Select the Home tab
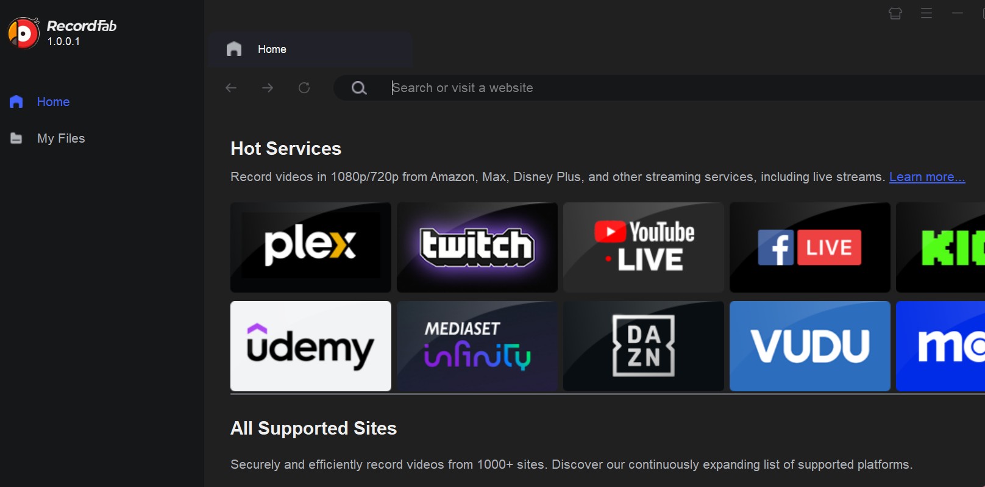Image resolution: width=985 pixels, height=487 pixels. (310, 49)
